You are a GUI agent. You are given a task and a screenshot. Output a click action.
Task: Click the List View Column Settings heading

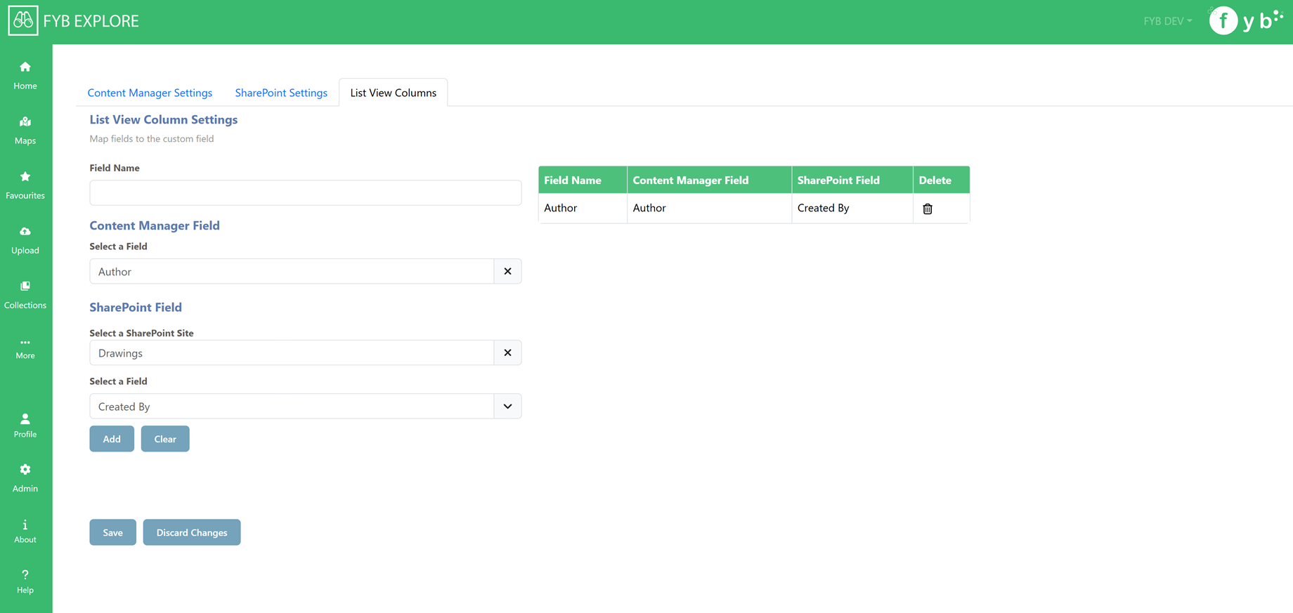pos(164,119)
